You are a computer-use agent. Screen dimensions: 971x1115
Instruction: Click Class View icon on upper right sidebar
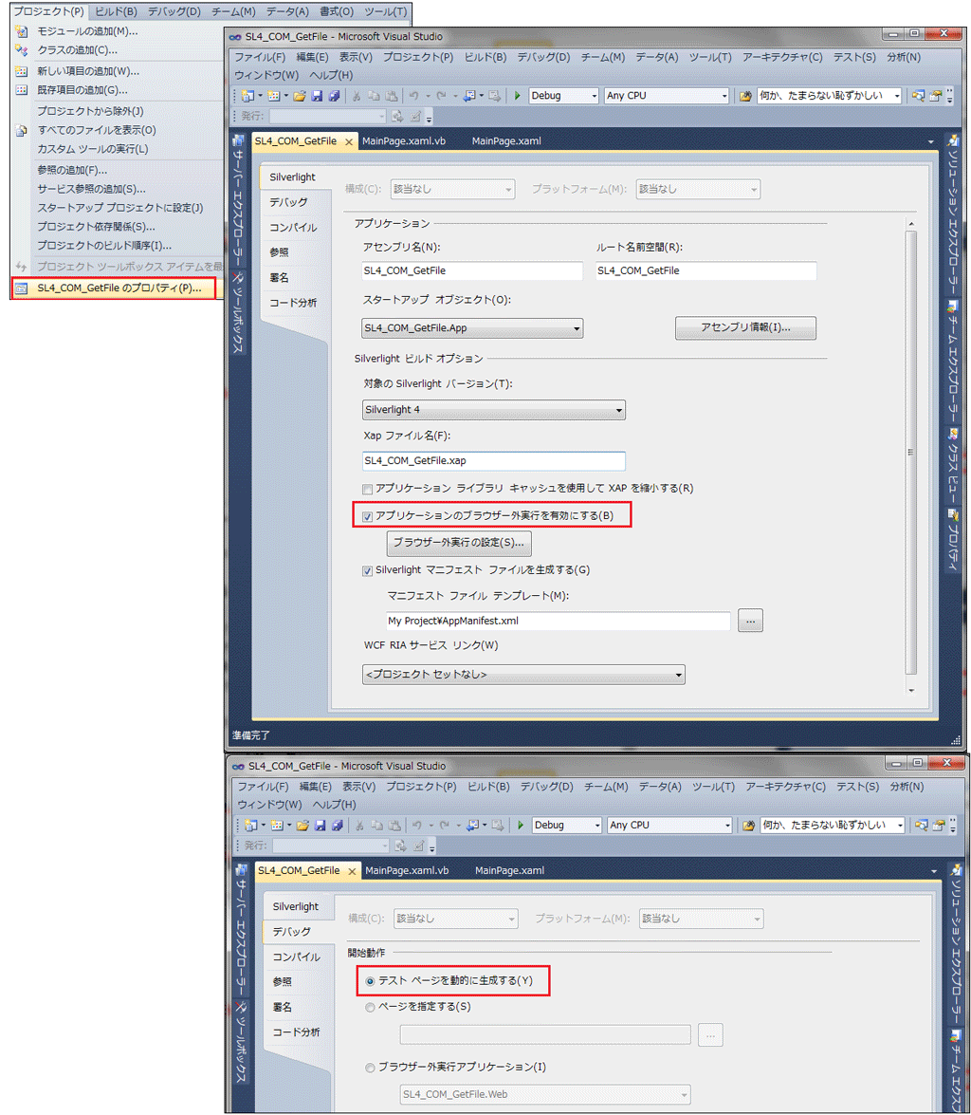[953, 434]
